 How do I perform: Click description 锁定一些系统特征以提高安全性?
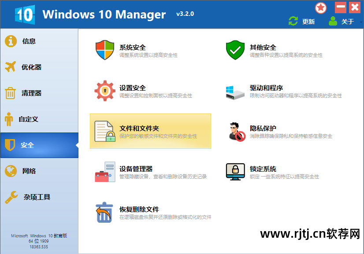(x=284, y=177)
